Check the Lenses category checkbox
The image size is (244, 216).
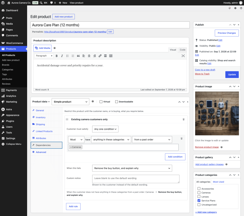click(199, 196)
